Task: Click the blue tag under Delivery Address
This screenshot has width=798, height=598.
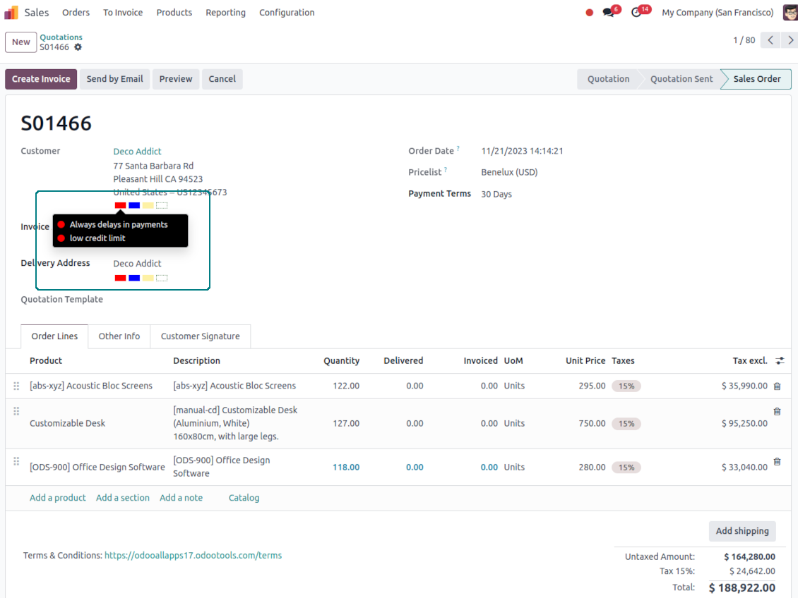Action: point(134,278)
